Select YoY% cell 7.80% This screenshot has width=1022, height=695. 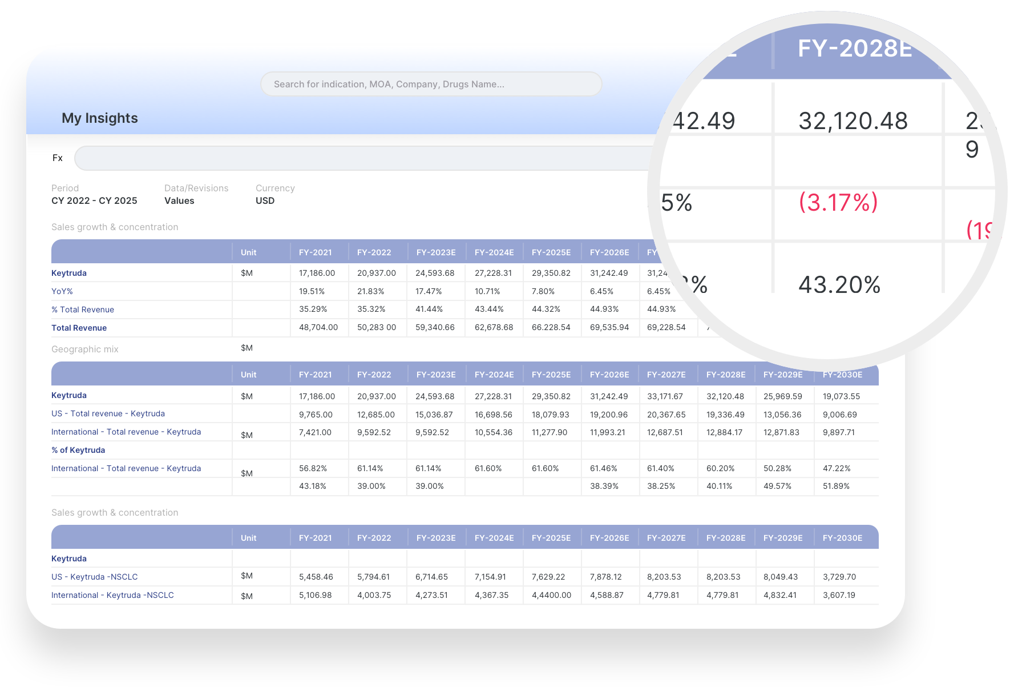click(x=543, y=291)
